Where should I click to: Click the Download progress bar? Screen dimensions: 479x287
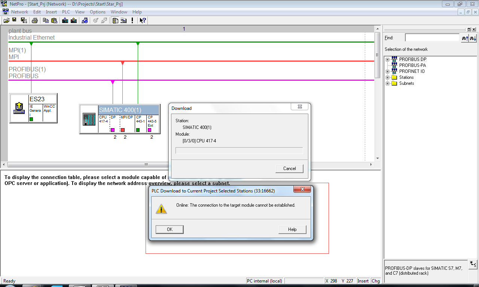coord(239,150)
